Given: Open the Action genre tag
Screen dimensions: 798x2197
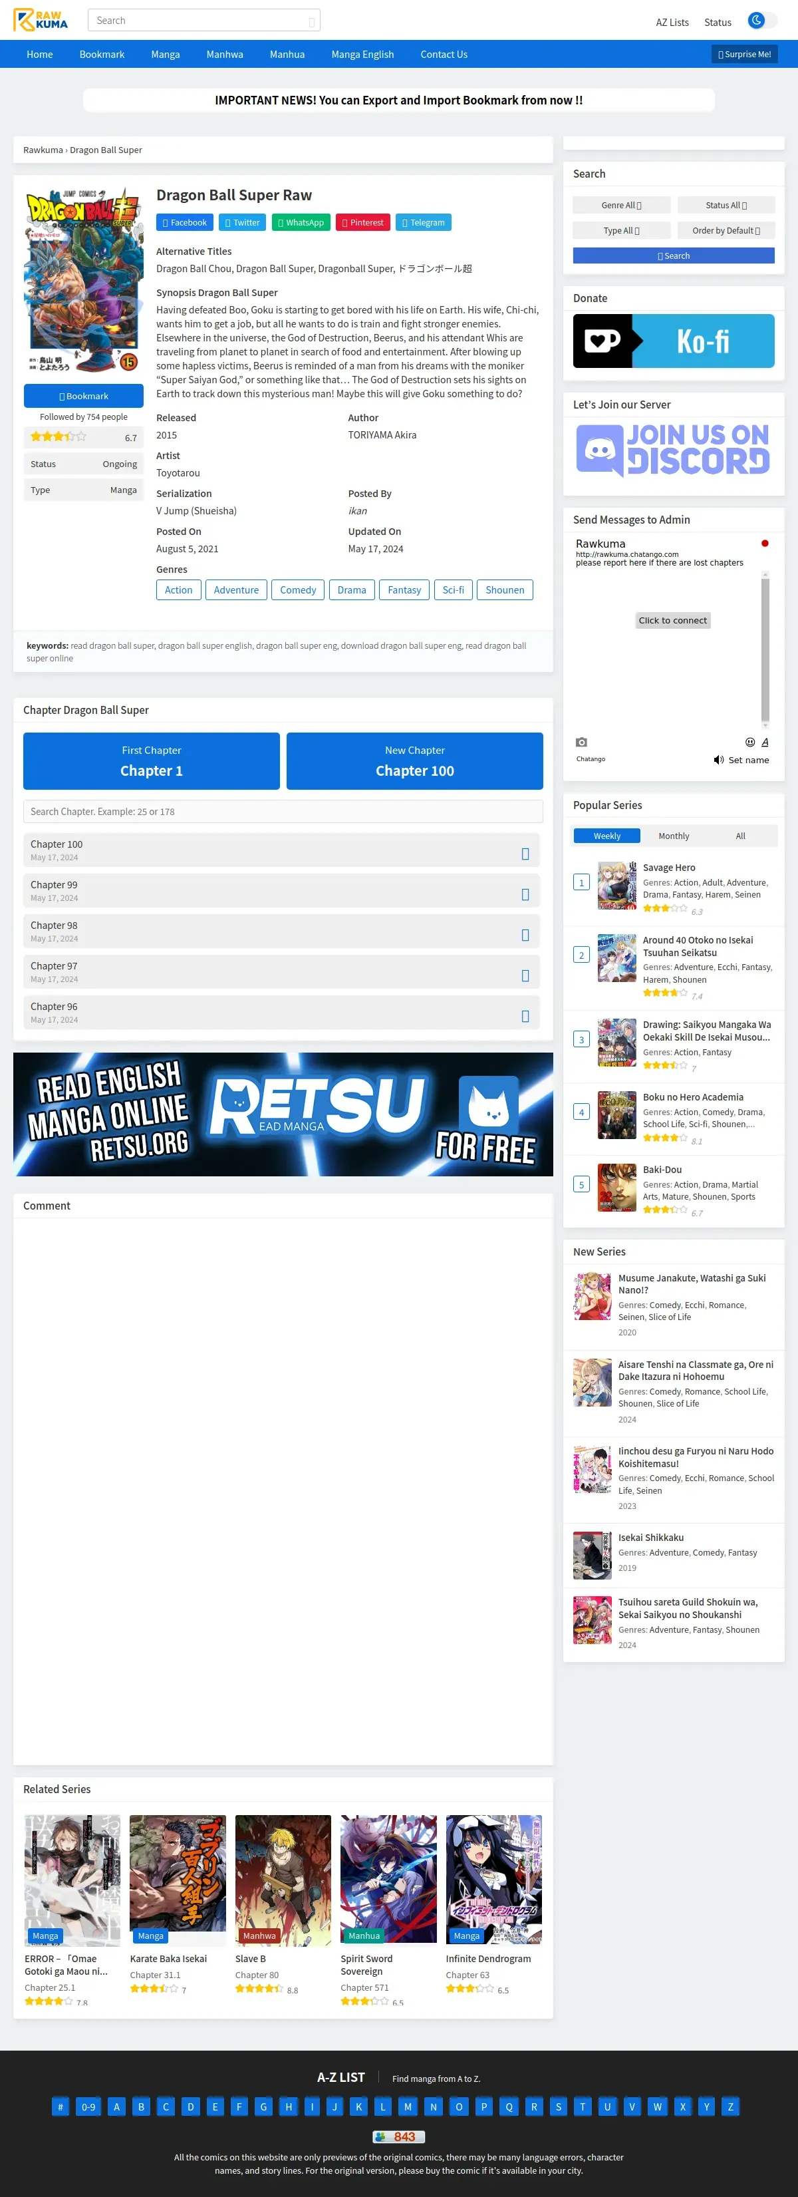Looking at the screenshot, I should tap(178, 590).
